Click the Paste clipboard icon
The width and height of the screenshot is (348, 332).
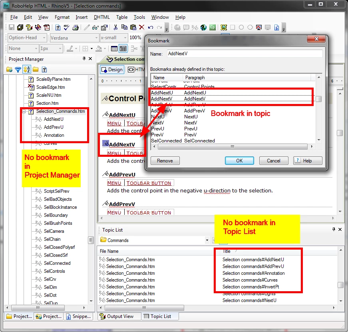click(x=133, y=27)
